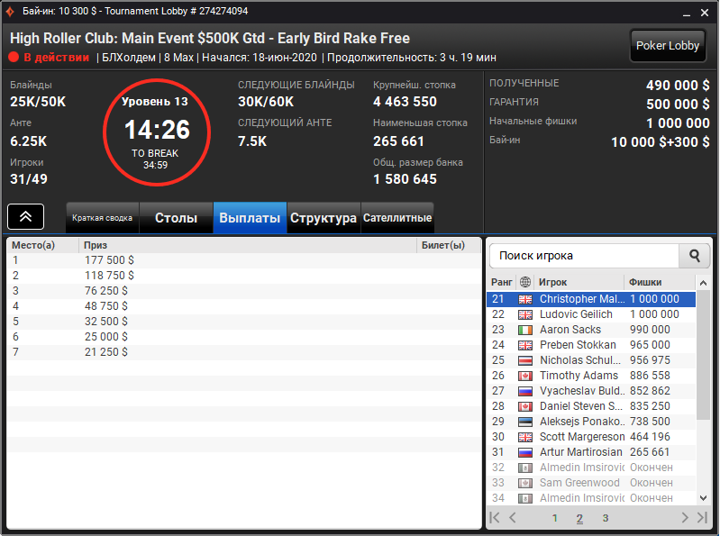
Task: Click the player search magnifier icon
Action: point(694,256)
